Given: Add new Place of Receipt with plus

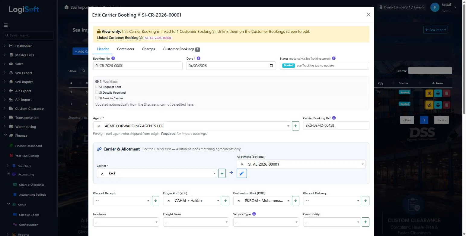Looking at the screenshot, I should coord(155,201).
